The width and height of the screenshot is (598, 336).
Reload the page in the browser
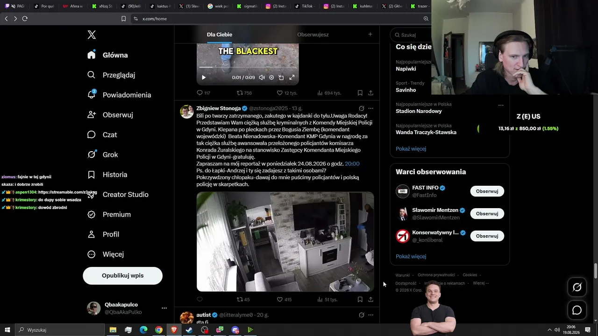click(25, 19)
